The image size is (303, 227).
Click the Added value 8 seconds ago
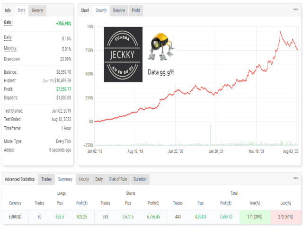click(60, 150)
